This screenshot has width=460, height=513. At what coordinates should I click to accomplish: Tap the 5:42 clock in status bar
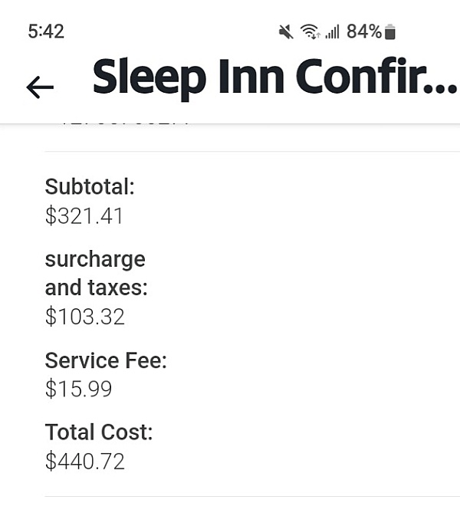click(x=46, y=31)
